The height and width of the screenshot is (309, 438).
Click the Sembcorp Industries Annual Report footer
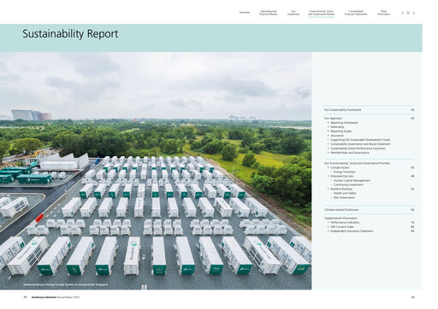[56, 297]
